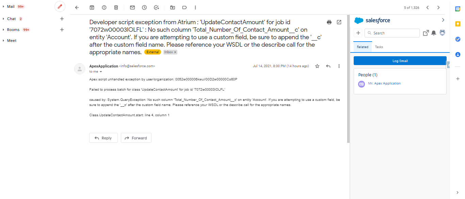Image resolution: width=465 pixels, height=199 pixels.
Task: Expand the Mail section in the sidebar
Action: coord(3,6)
